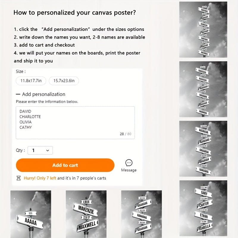238x238 pixels.
Task: Click the "Hurry! Only 7 left" text
Action: coord(40,178)
